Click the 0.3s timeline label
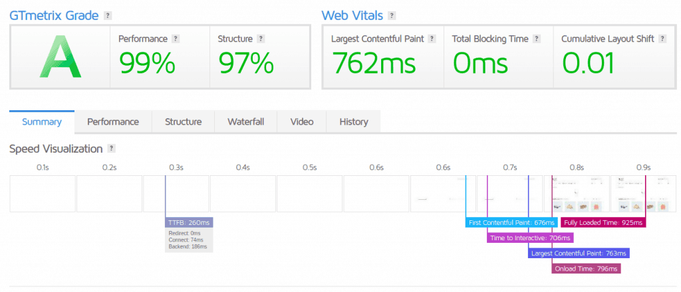The width and height of the screenshot is (681, 292). [176, 167]
